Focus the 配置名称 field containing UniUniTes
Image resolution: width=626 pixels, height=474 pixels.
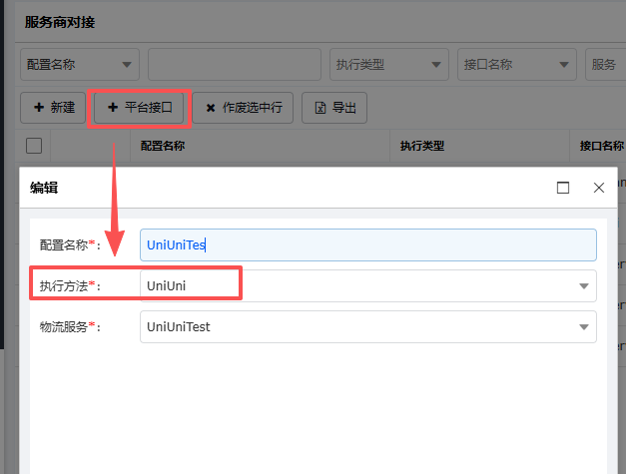click(367, 245)
